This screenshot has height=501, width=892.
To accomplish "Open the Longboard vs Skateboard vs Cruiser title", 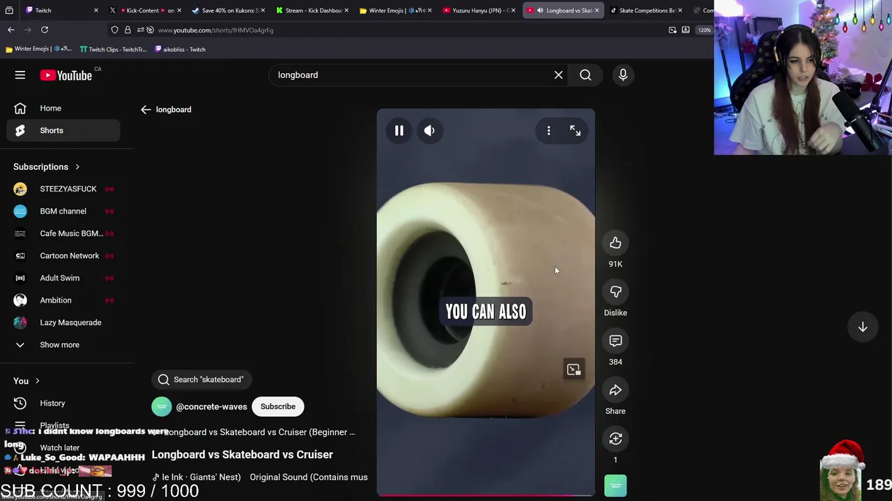I will coord(243,454).
